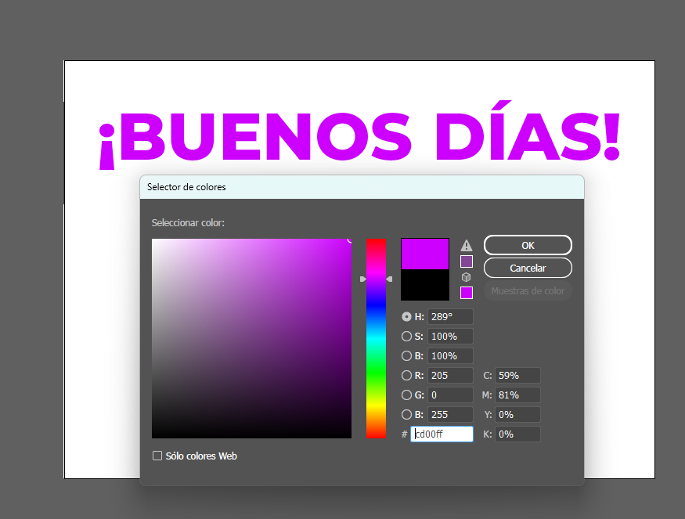
Task: Click the Y field showing 0%
Action: pyautogui.click(x=517, y=415)
